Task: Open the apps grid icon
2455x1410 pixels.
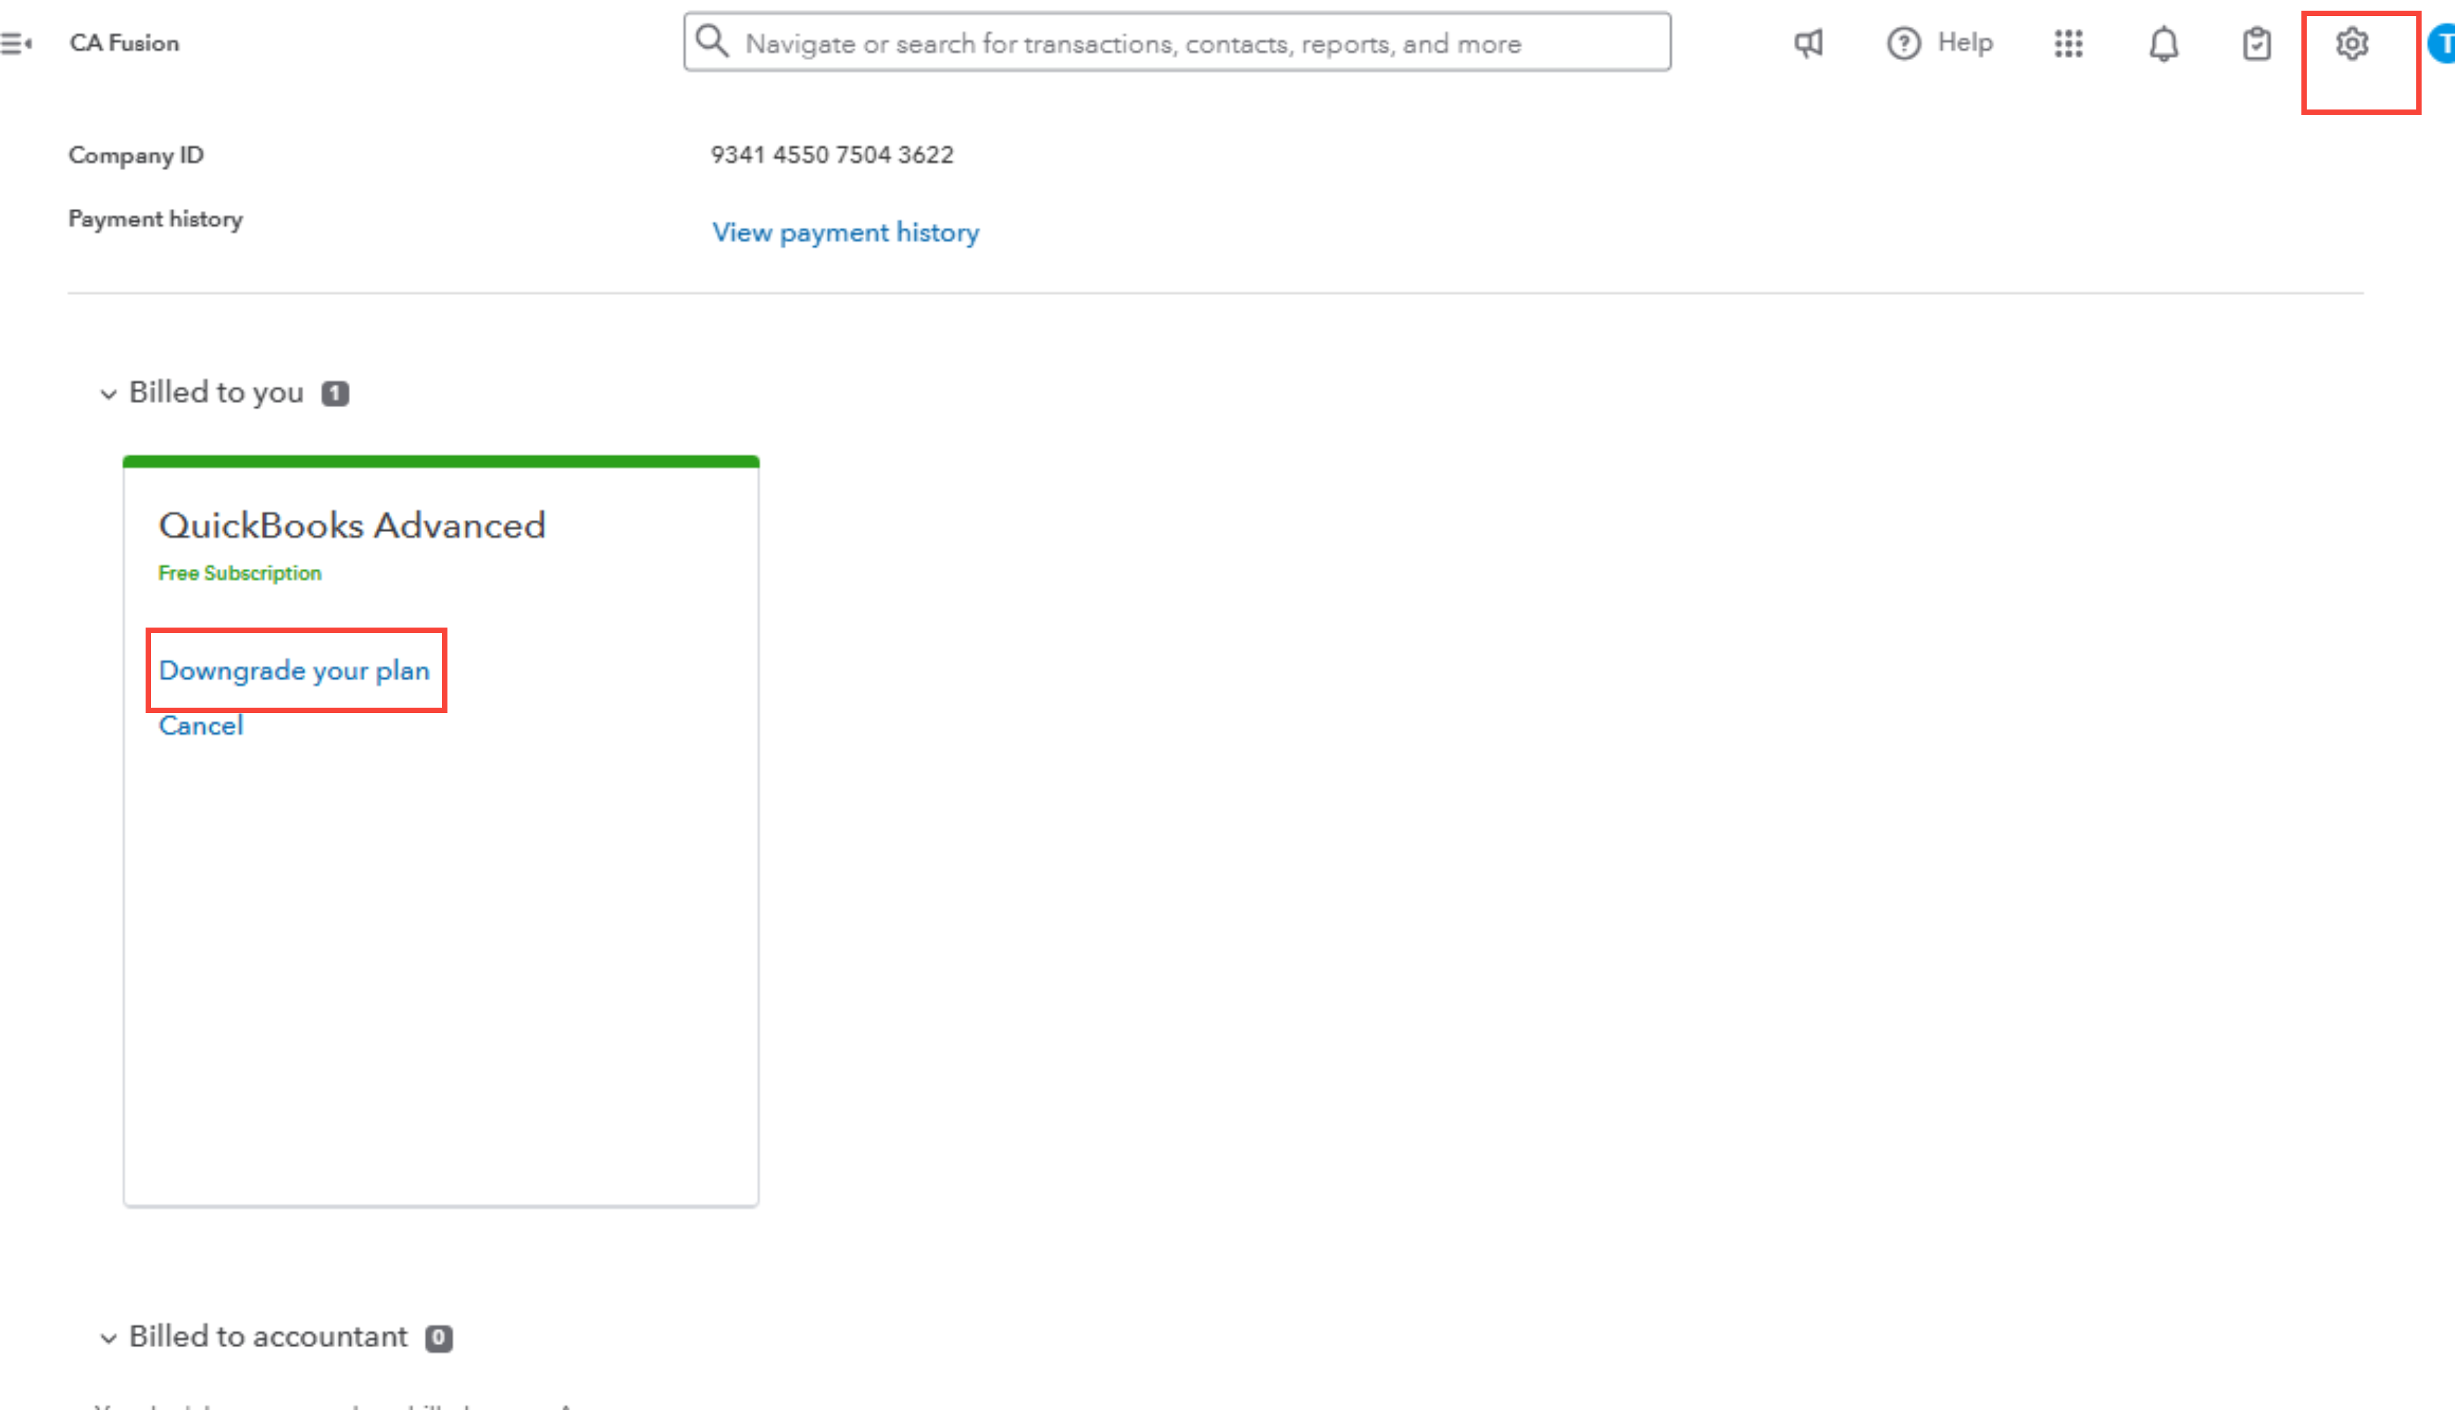Action: [2068, 43]
